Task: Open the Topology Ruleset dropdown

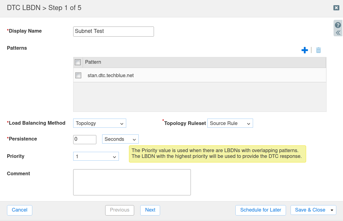Action: pyautogui.click(x=230, y=123)
